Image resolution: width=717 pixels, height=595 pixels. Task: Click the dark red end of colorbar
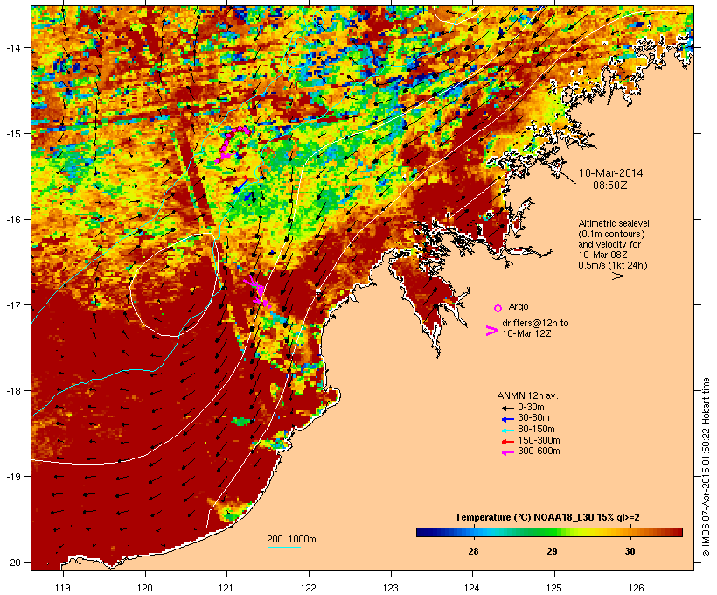[677, 532]
